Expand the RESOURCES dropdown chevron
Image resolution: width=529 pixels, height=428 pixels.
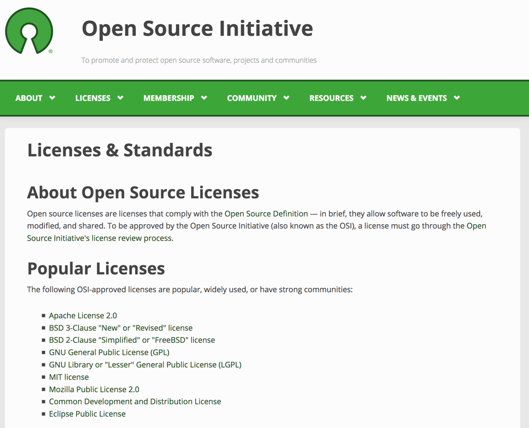tap(363, 98)
